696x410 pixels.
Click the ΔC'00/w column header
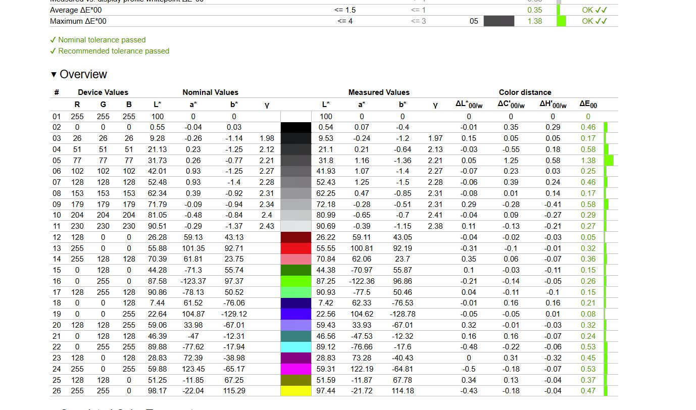click(x=511, y=105)
